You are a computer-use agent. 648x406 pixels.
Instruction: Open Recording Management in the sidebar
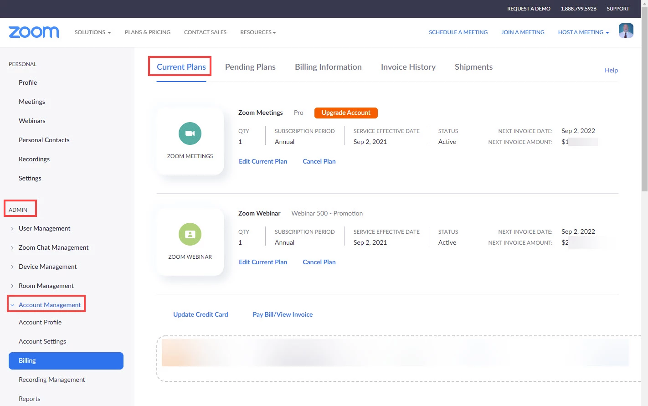pos(52,380)
